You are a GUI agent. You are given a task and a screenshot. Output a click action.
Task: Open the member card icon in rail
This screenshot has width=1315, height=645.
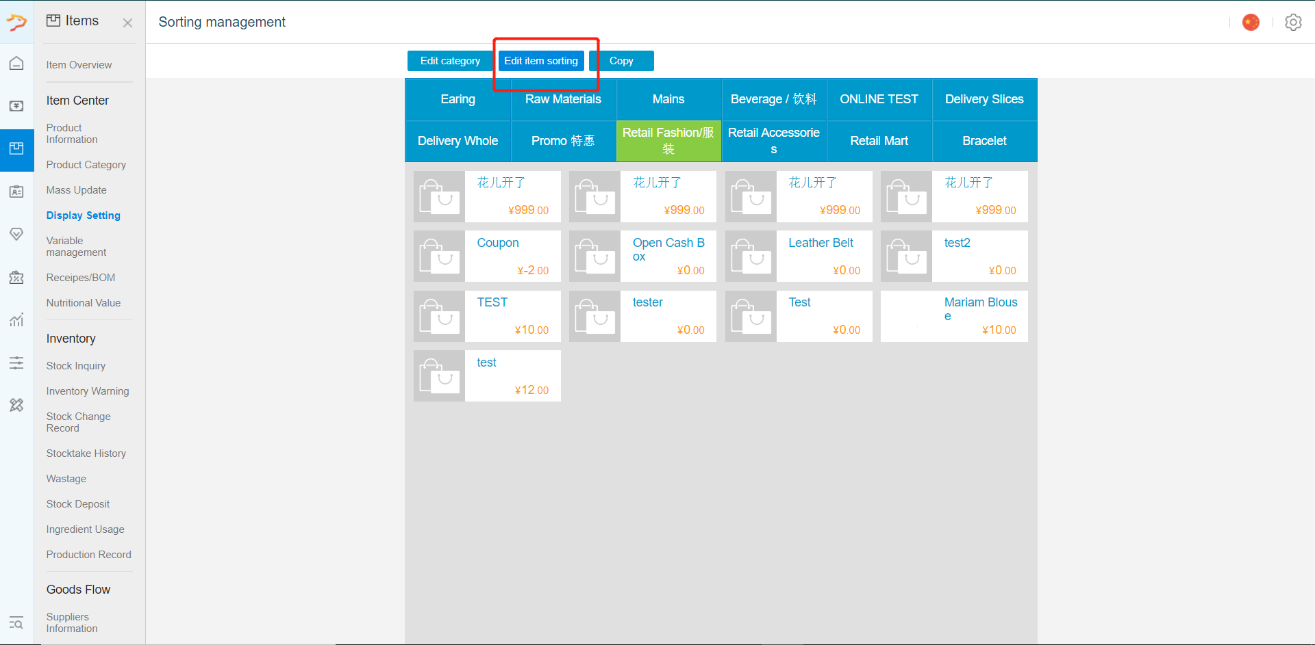point(16,192)
